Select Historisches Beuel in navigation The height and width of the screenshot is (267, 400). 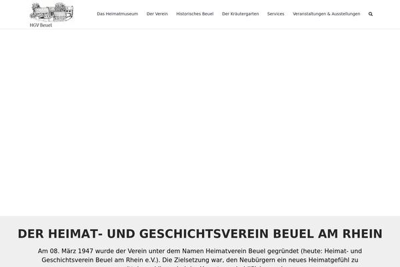pos(195,14)
